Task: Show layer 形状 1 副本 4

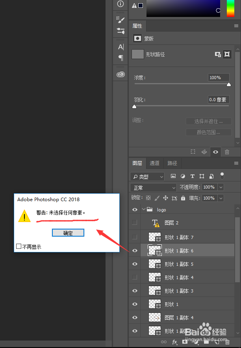Action: (135, 277)
